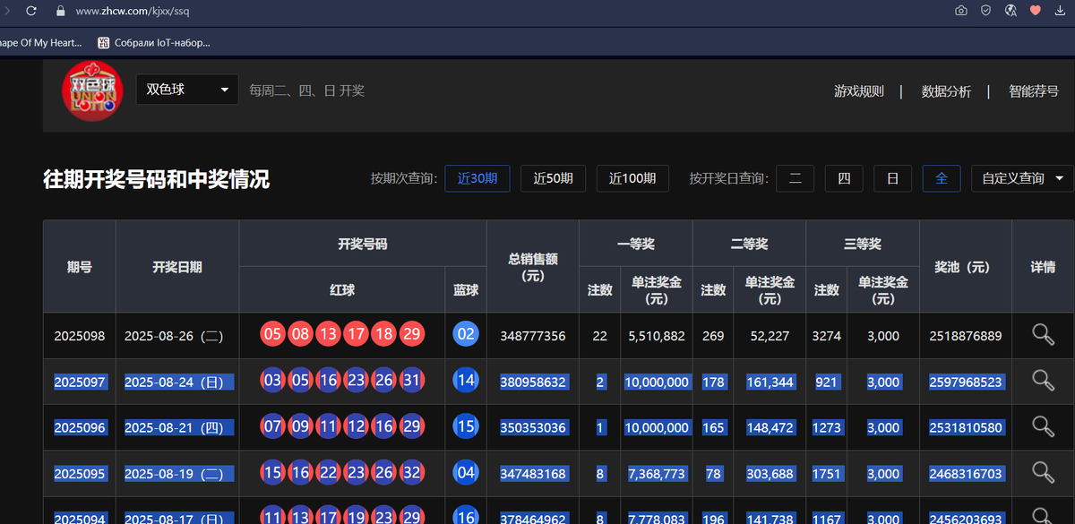
Task: Open the browser downloads icon
Action: tap(1061, 11)
